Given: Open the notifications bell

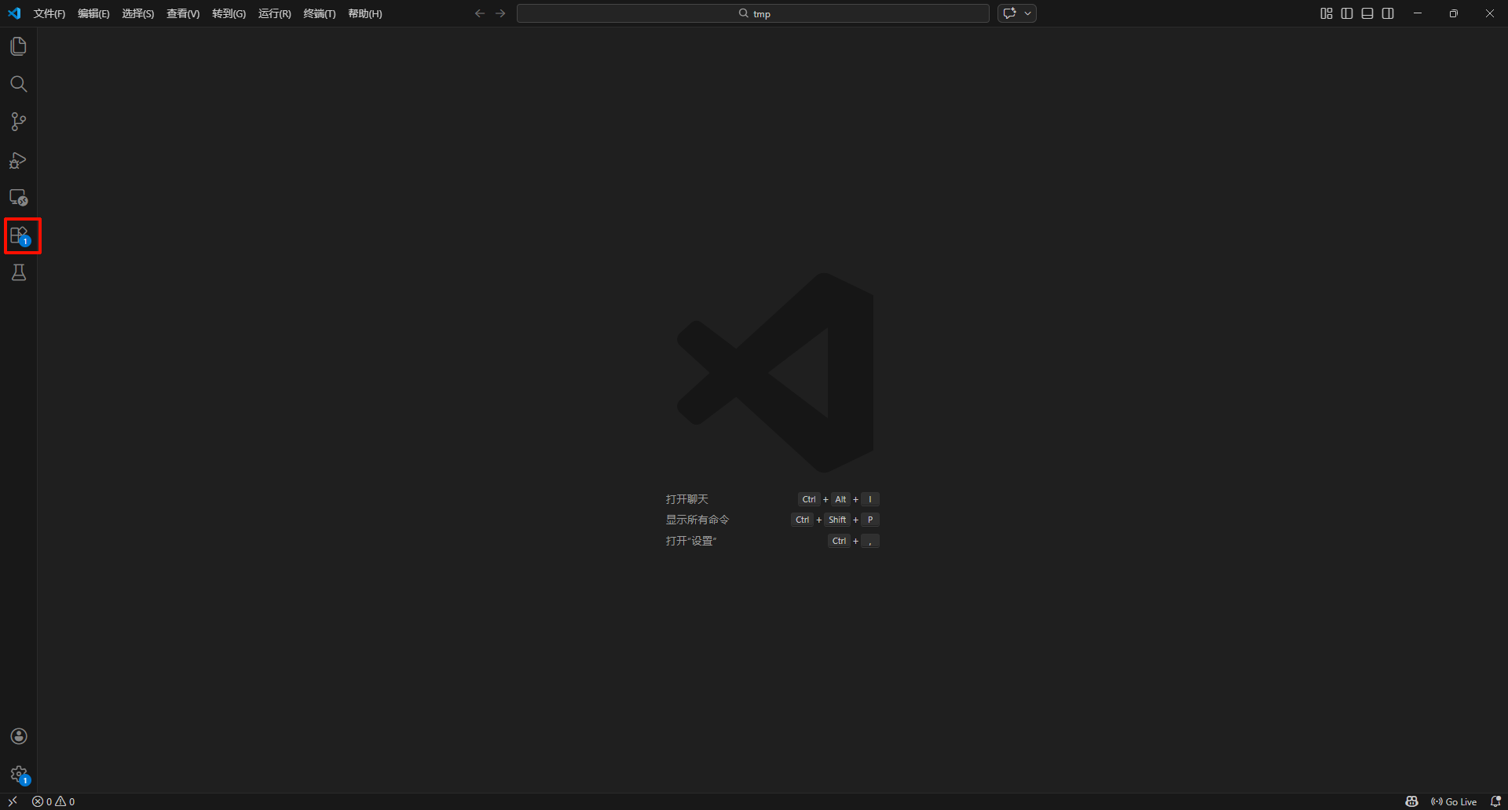Looking at the screenshot, I should pos(1495,801).
